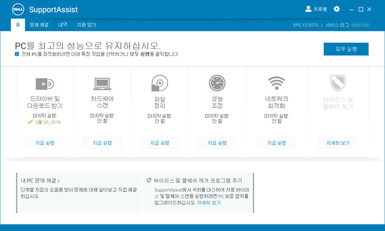
Task: Run 지금 실행 under 하드웨어 스캔
Action: (x=102, y=143)
